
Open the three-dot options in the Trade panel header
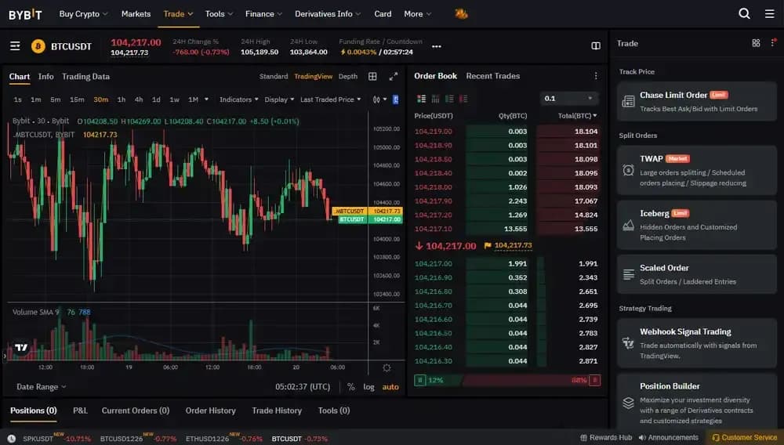coord(773,43)
